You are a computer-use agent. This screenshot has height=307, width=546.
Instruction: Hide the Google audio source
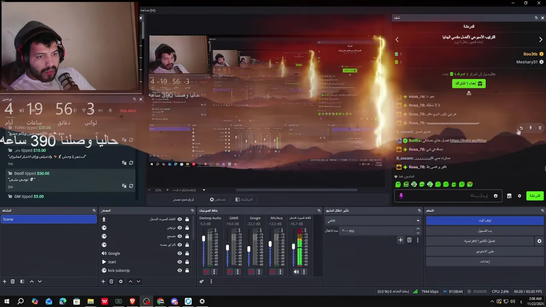pyautogui.click(x=180, y=253)
